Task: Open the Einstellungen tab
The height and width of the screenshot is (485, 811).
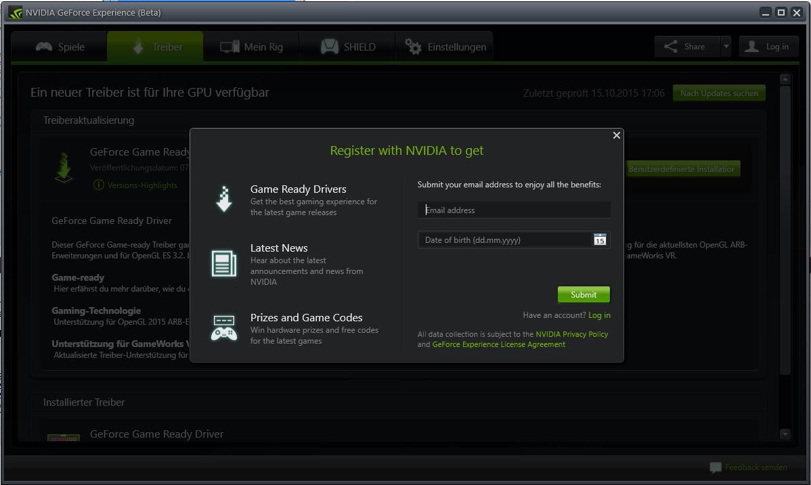Action: pos(445,47)
